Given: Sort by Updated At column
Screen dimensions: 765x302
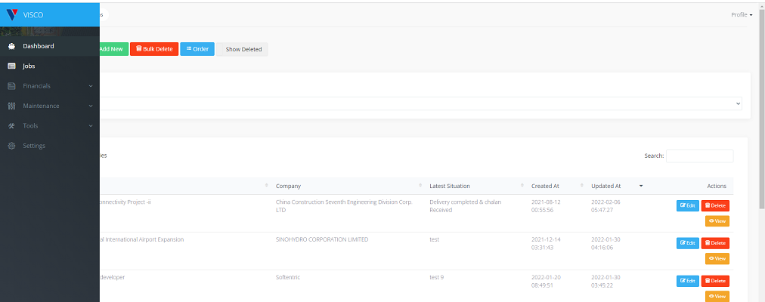Looking at the screenshot, I should [x=617, y=186].
